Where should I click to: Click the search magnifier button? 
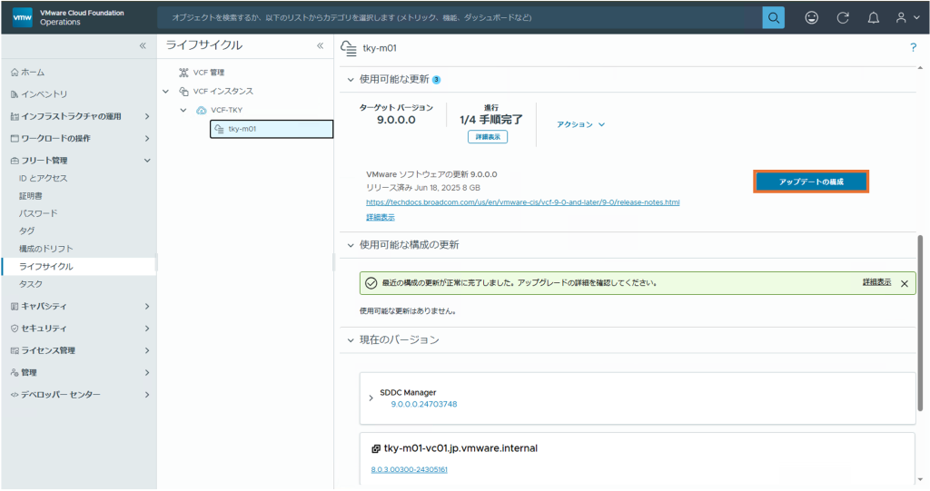774,18
